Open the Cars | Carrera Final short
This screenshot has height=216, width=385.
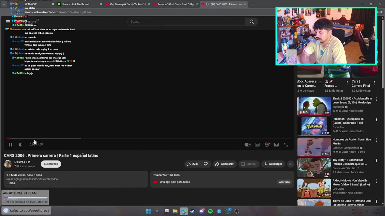(x=361, y=83)
